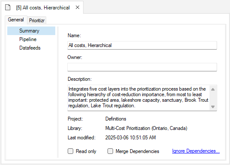Click the document icon in the scenario tab
The image size is (230, 165).
tap(8, 7)
